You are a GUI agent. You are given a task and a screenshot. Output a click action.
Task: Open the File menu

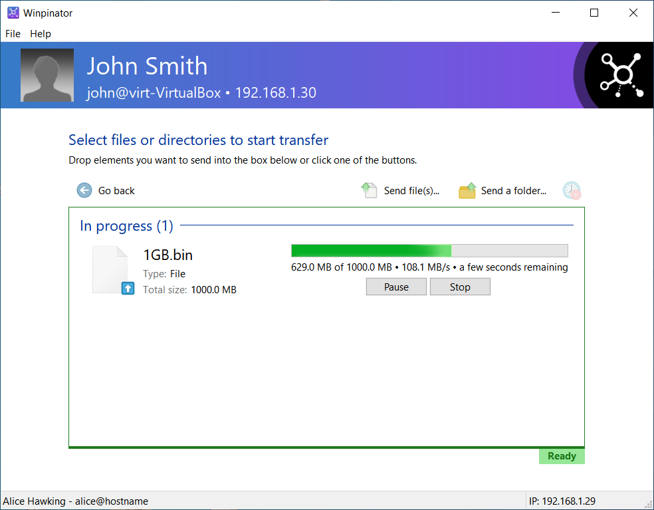pos(12,33)
